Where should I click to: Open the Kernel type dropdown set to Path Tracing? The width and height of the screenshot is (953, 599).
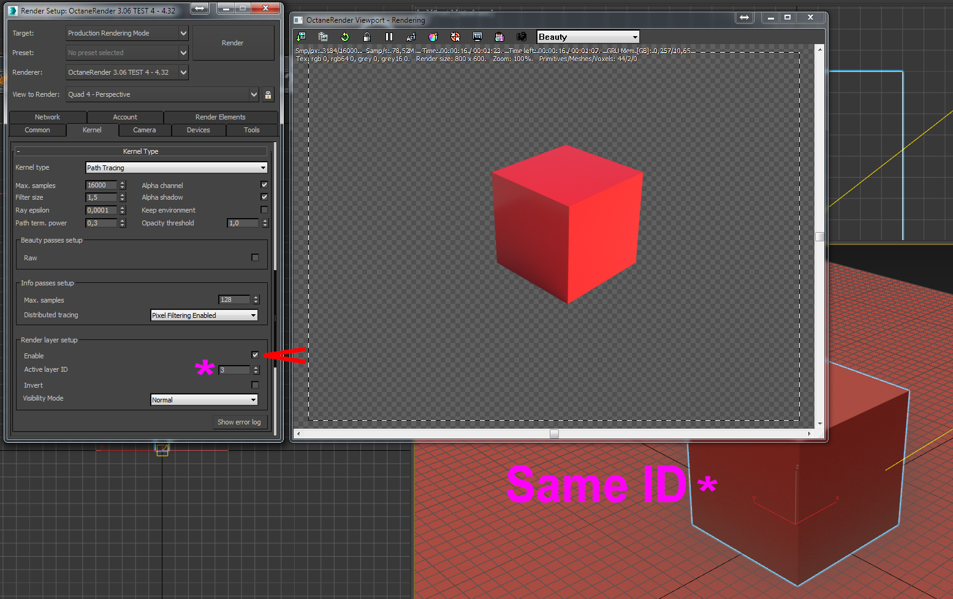point(177,168)
